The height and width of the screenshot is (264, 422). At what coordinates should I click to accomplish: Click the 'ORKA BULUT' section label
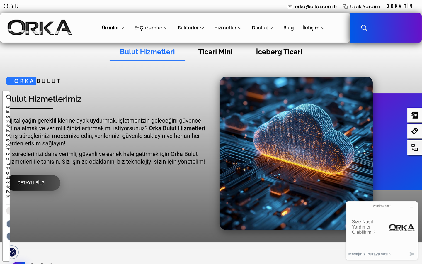(x=33, y=81)
